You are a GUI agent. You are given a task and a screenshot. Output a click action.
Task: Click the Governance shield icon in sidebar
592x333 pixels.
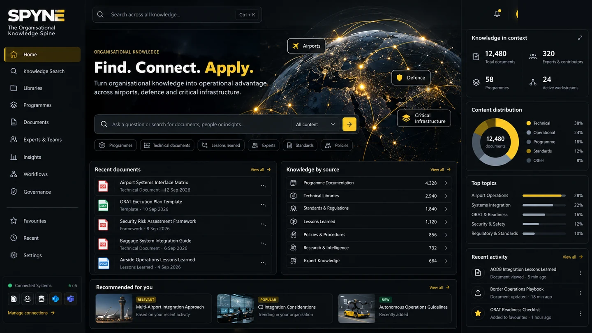pyautogui.click(x=14, y=192)
